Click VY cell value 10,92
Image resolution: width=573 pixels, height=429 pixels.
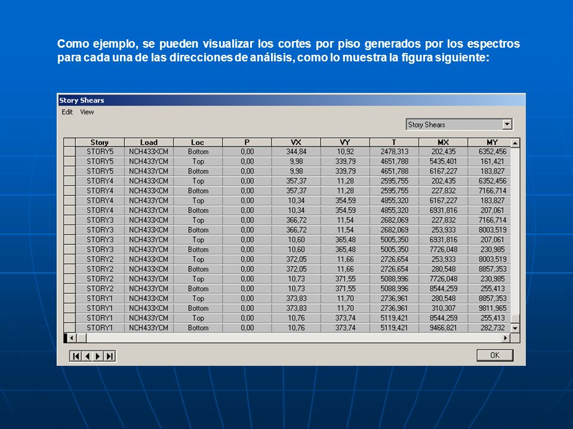345,151
